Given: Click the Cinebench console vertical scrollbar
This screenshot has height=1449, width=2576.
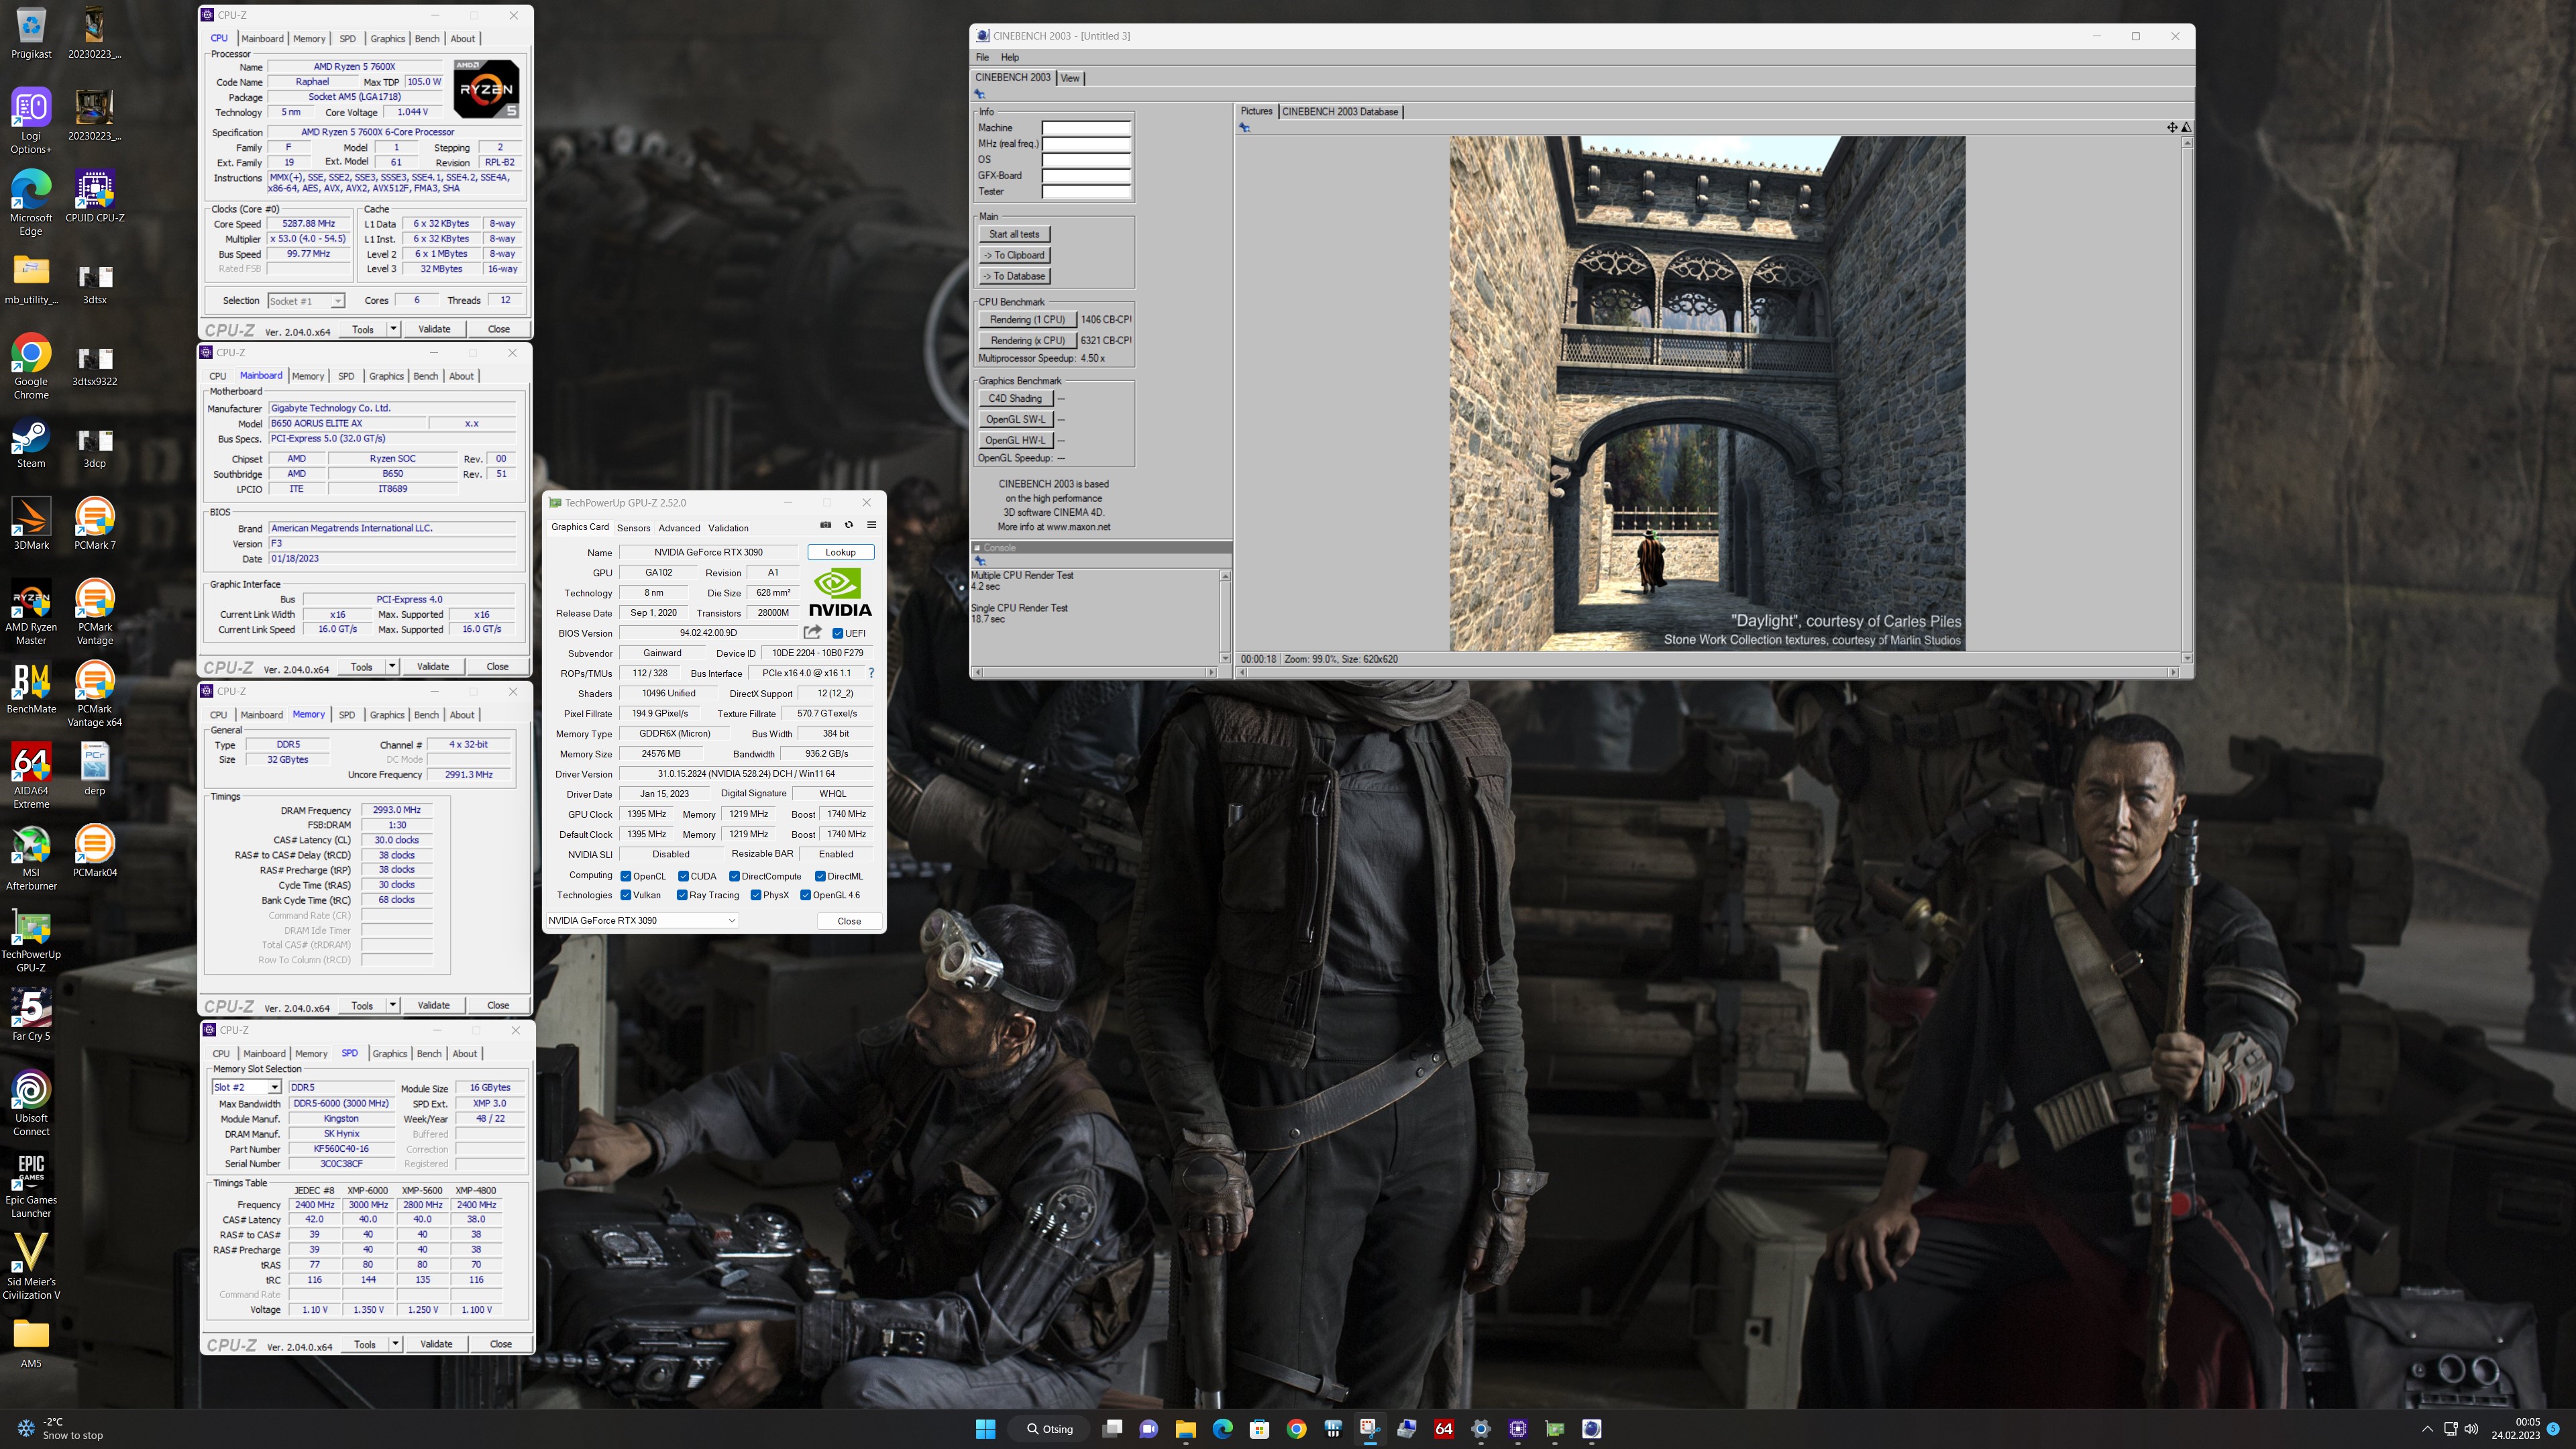Looking at the screenshot, I should point(1225,617).
